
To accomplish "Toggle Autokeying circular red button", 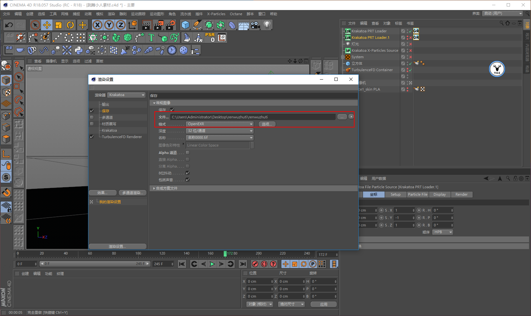I will (264, 264).
